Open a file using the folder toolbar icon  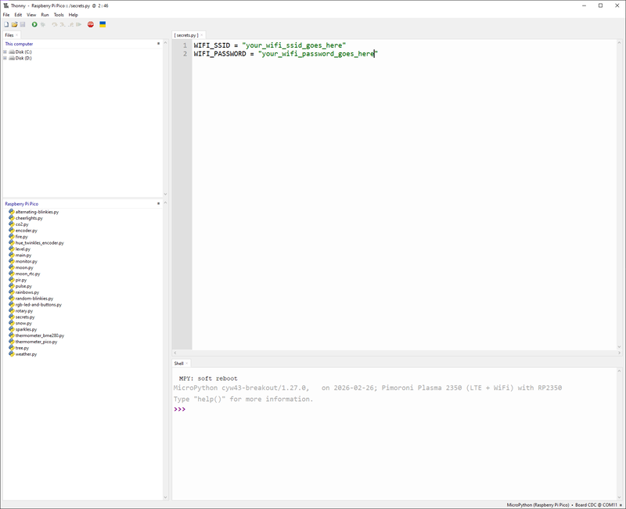(16, 24)
